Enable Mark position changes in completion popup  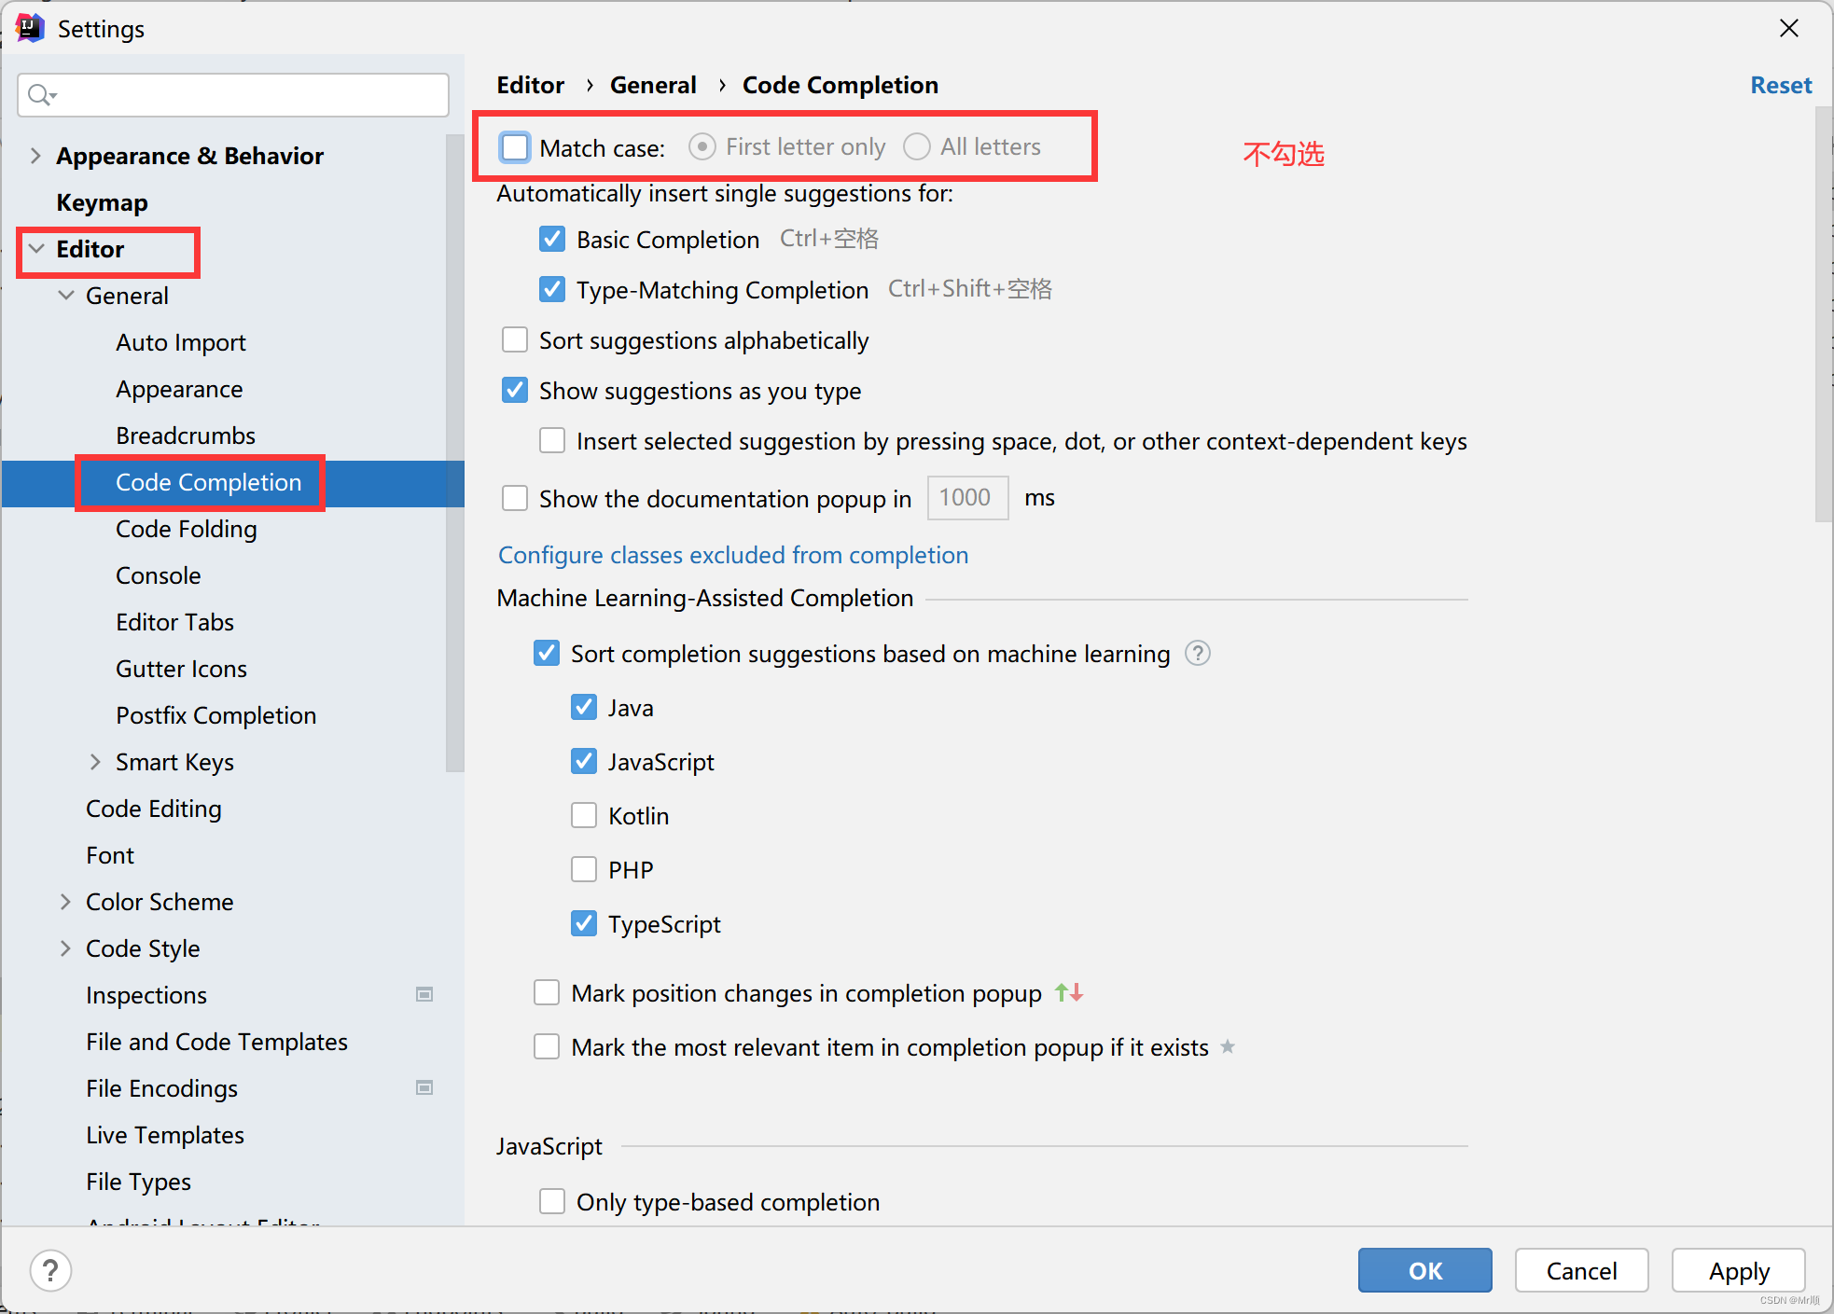(x=547, y=992)
